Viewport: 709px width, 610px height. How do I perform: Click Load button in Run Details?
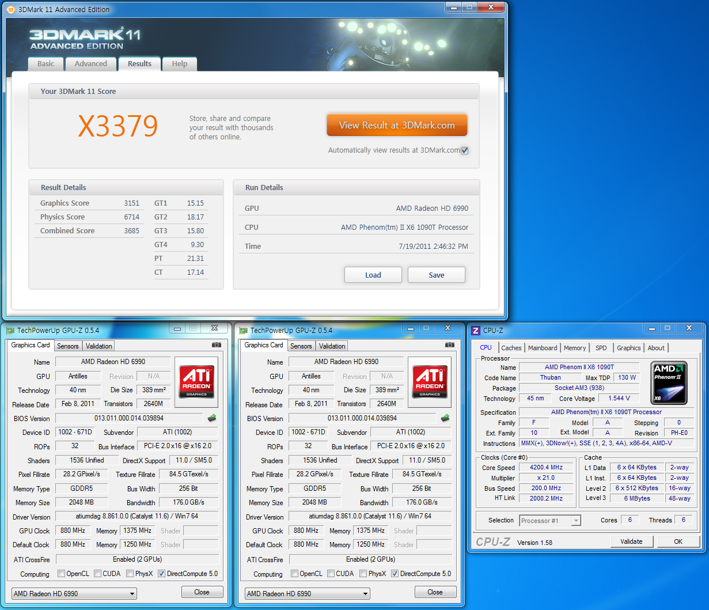373,275
